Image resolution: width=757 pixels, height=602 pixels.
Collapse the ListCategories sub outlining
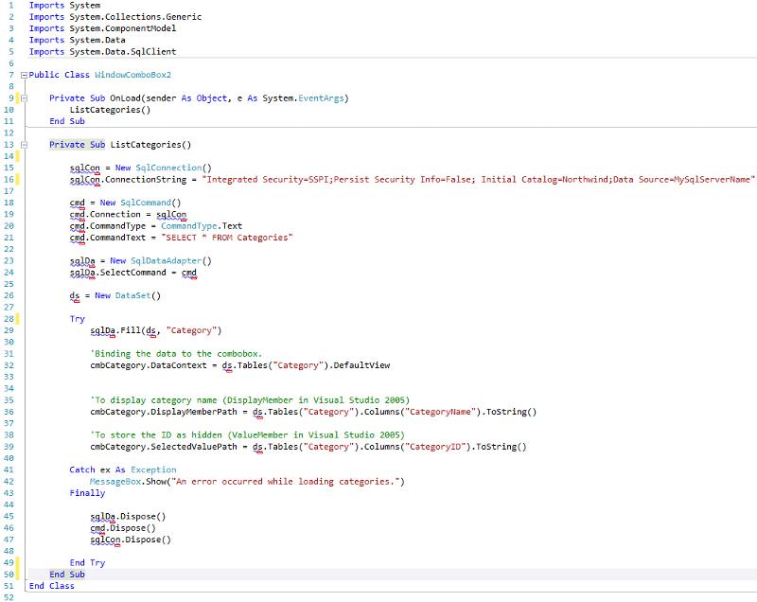click(x=24, y=145)
